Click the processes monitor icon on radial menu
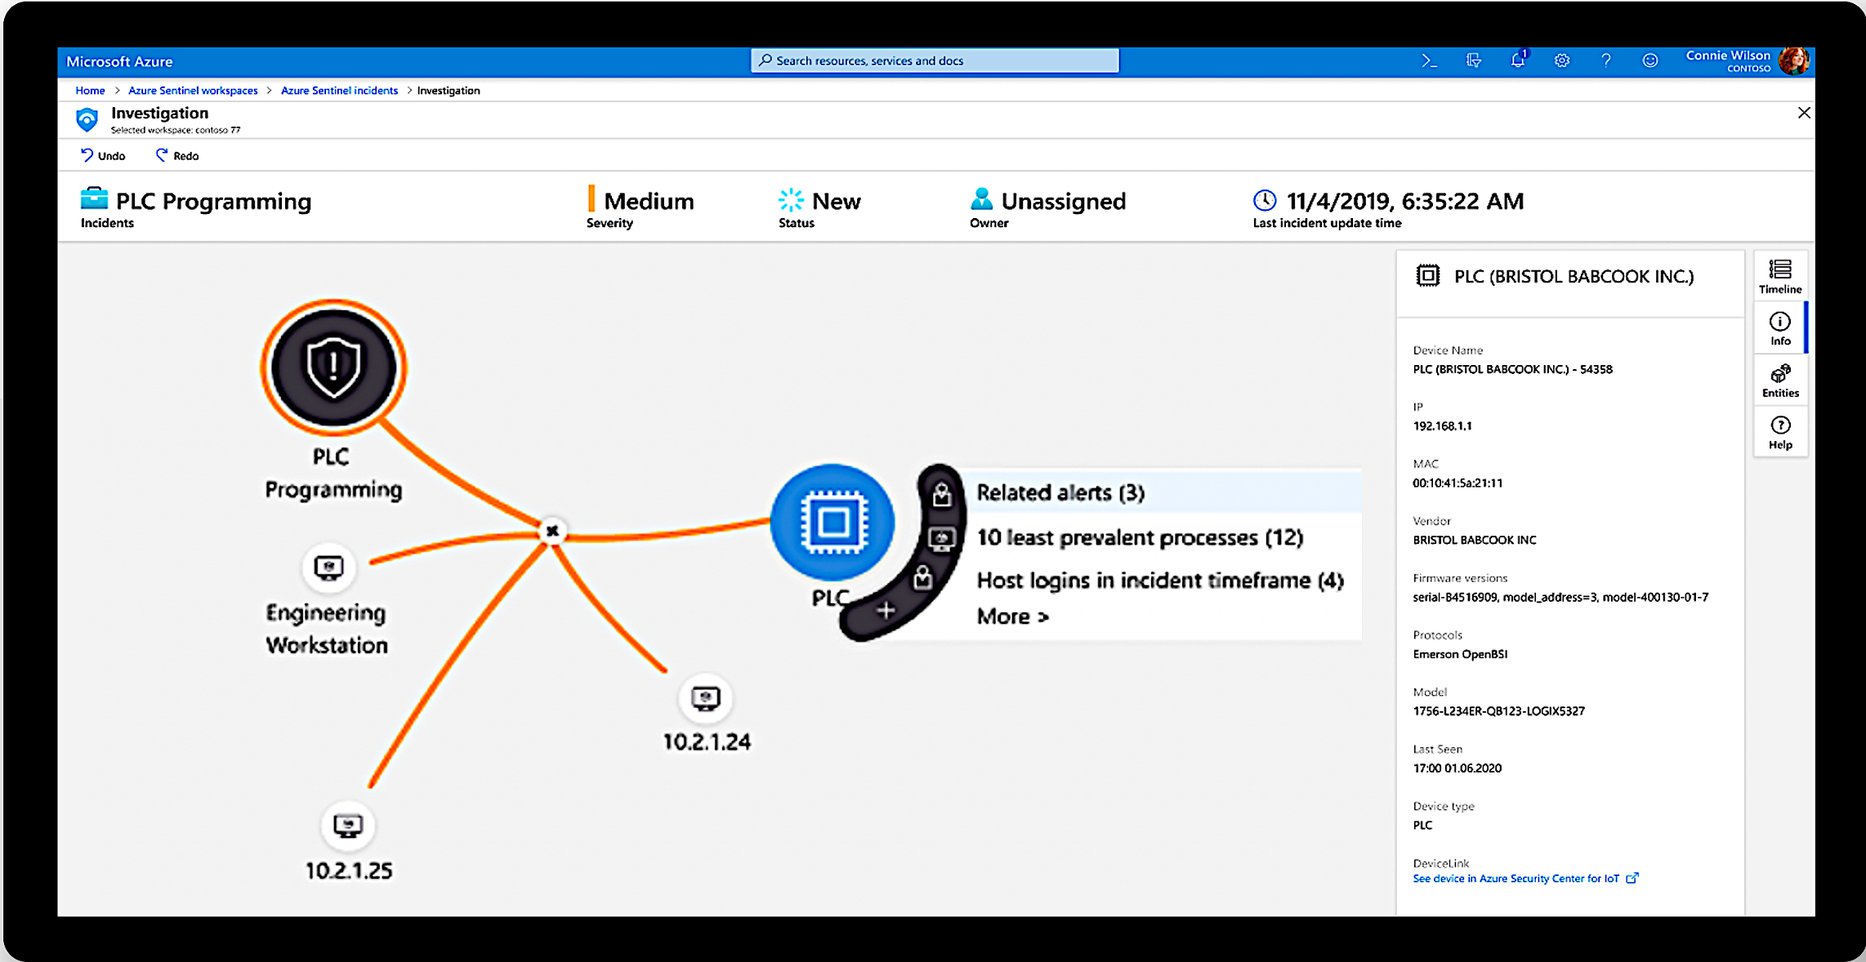The height and width of the screenshot is (962, 1866). [942, 539]
